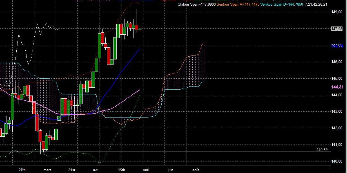The height and width of the screenshot is (173, 347).
Task: Click the 140,00 price axis label
Action: pos(337,162)
